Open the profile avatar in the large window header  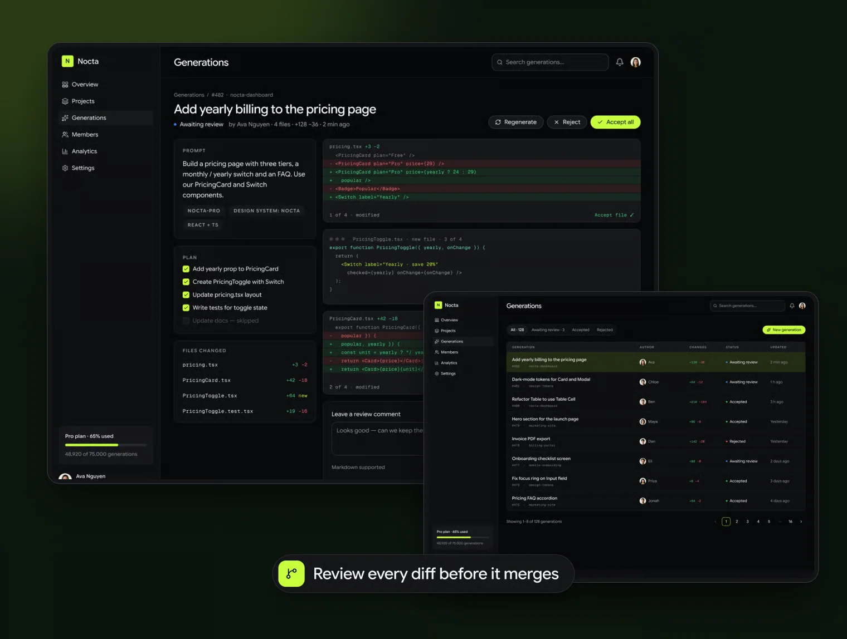click(x=635, y=62)
